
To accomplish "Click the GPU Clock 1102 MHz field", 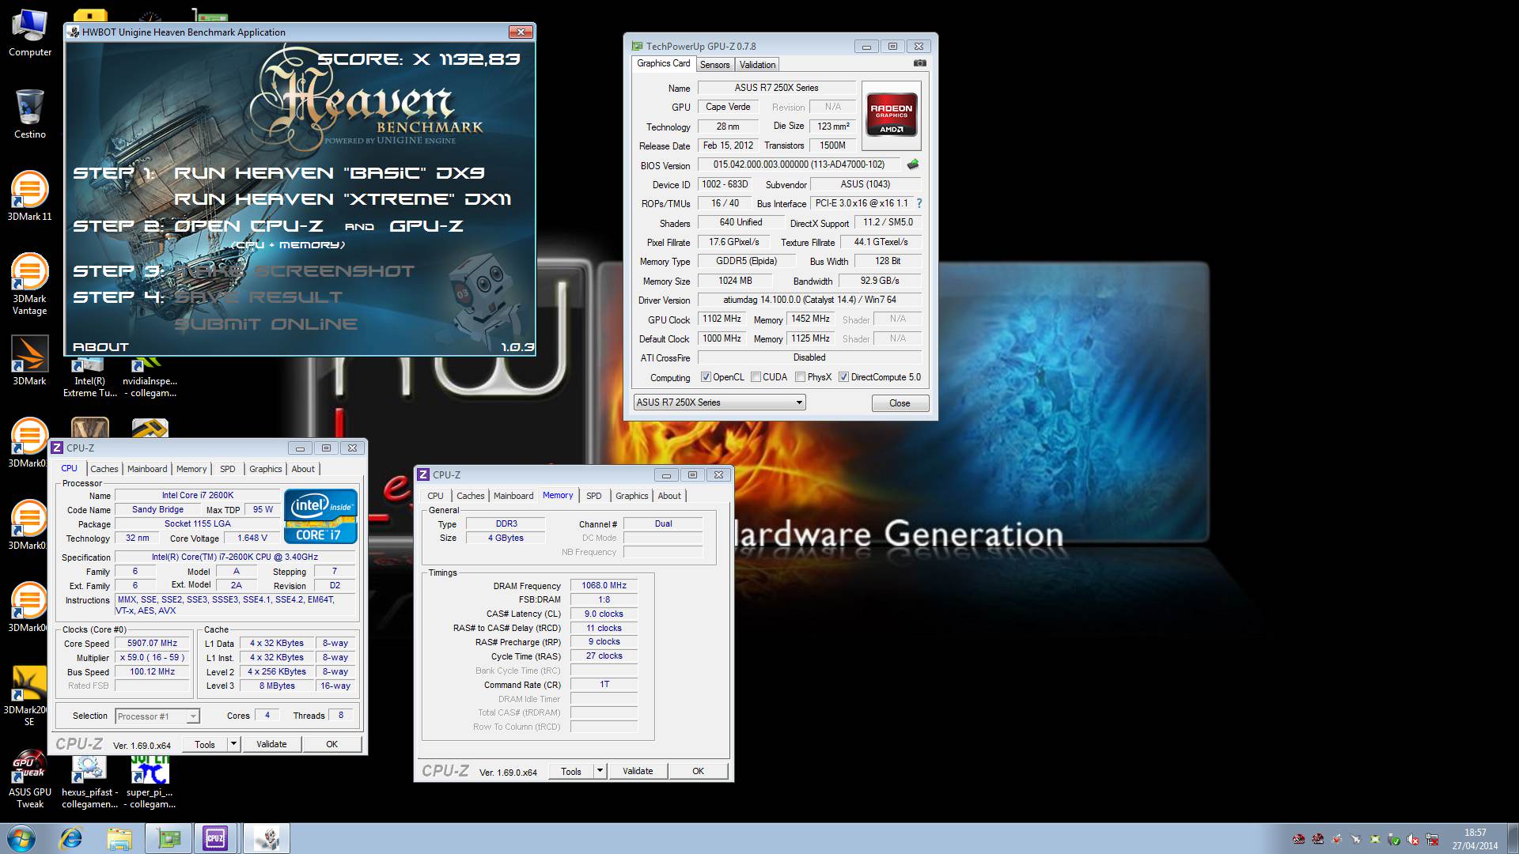I will tap(722, 319).
